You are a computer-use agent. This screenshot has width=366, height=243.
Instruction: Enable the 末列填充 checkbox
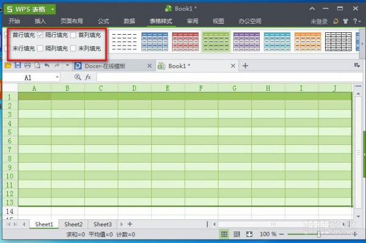pos(73,48)
